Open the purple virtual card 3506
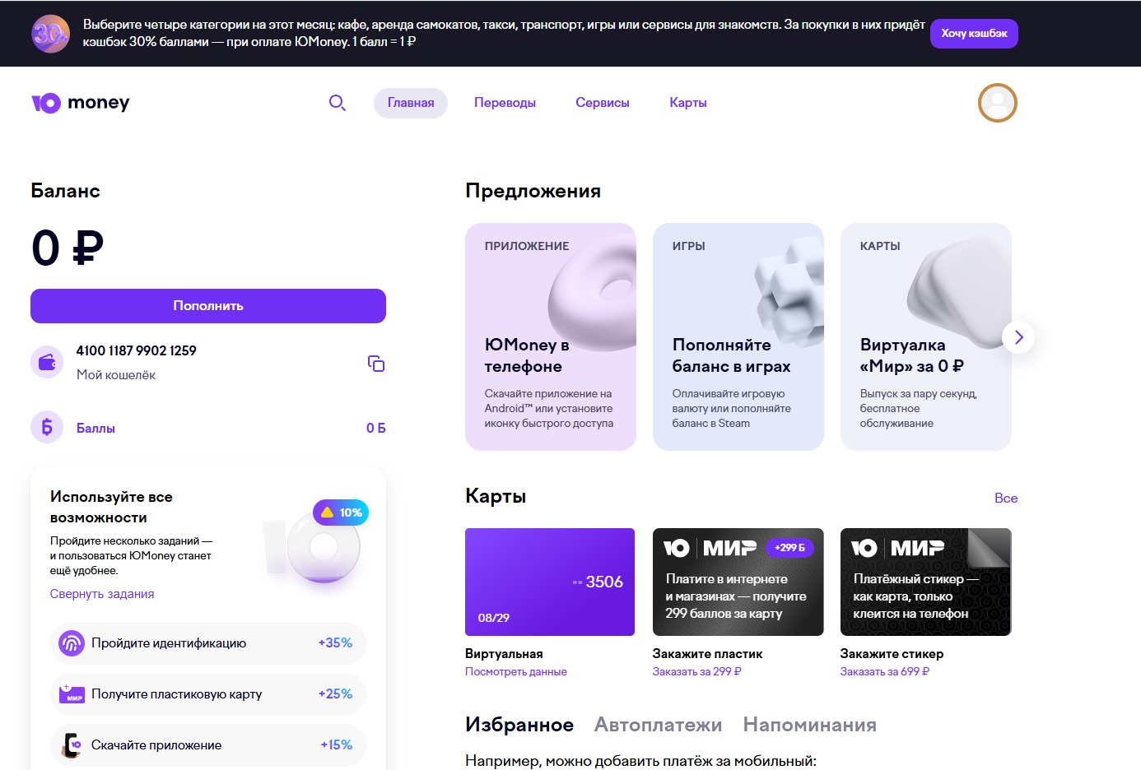1141x770 pixels. coord(550,582)
